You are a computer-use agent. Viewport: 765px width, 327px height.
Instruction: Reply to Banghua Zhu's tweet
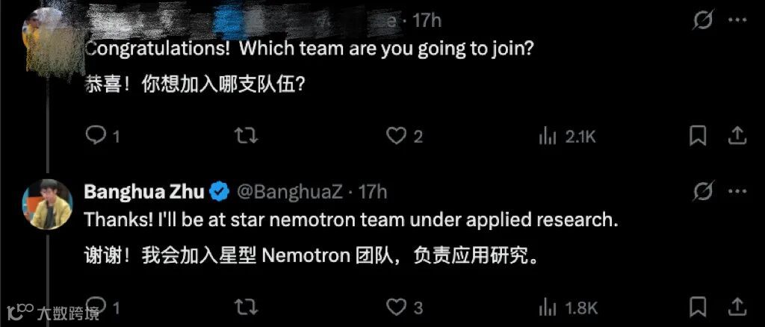96,306
